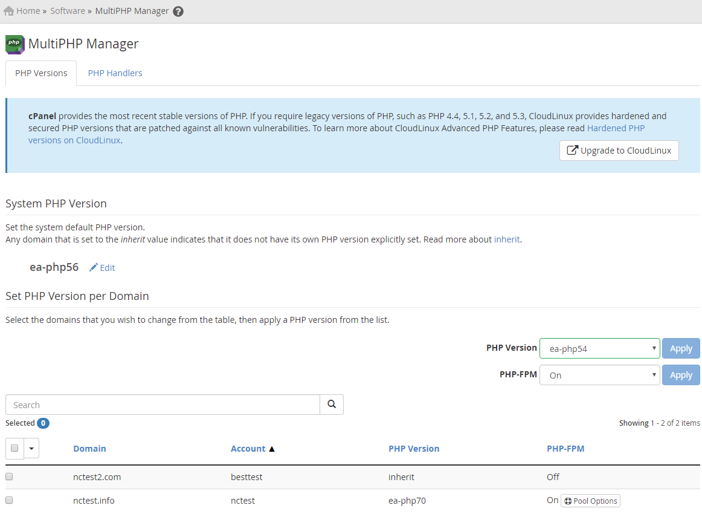The width and height of the screenshot is (702, 517).
Task: Click the 'Showing 1 - 2 of 2 items' text
Action: click(660, 423)
